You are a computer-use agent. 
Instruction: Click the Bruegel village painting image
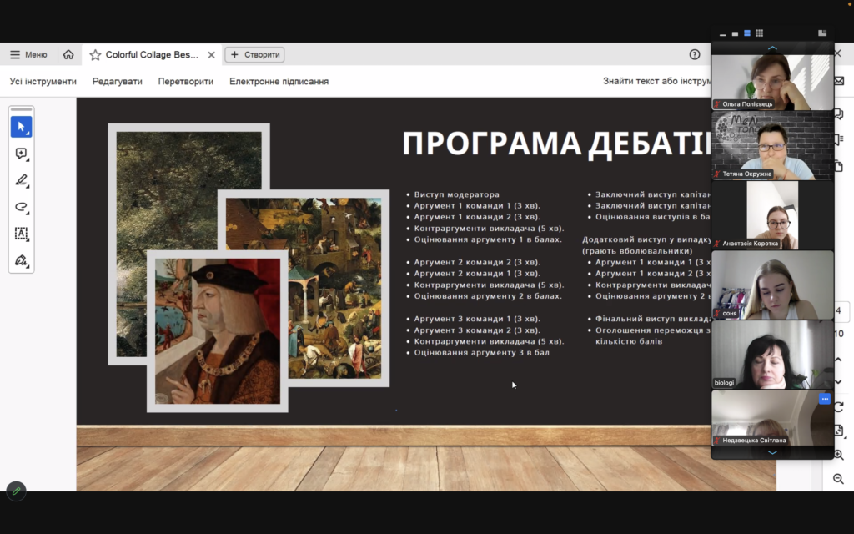[334, 288]
